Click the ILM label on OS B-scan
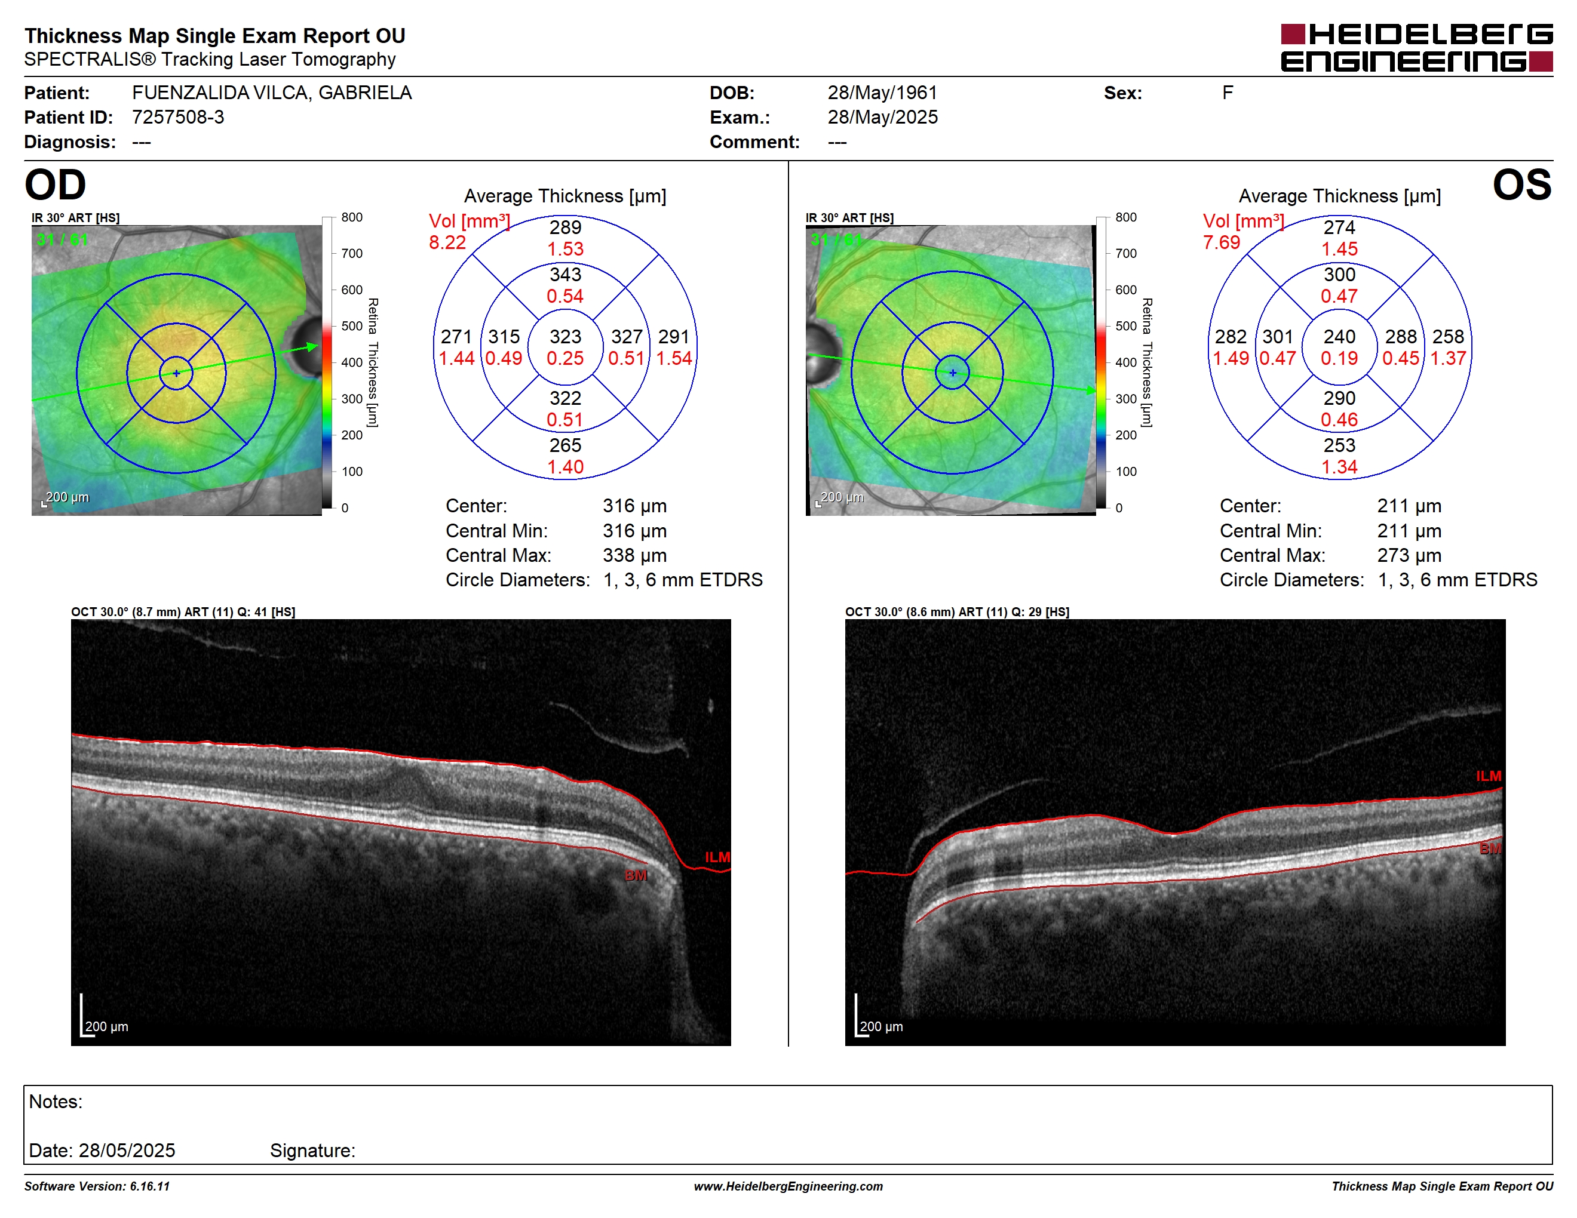 [x=1488, y=776]
